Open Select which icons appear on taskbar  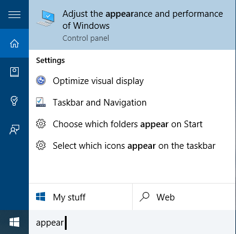click(132, 145)
